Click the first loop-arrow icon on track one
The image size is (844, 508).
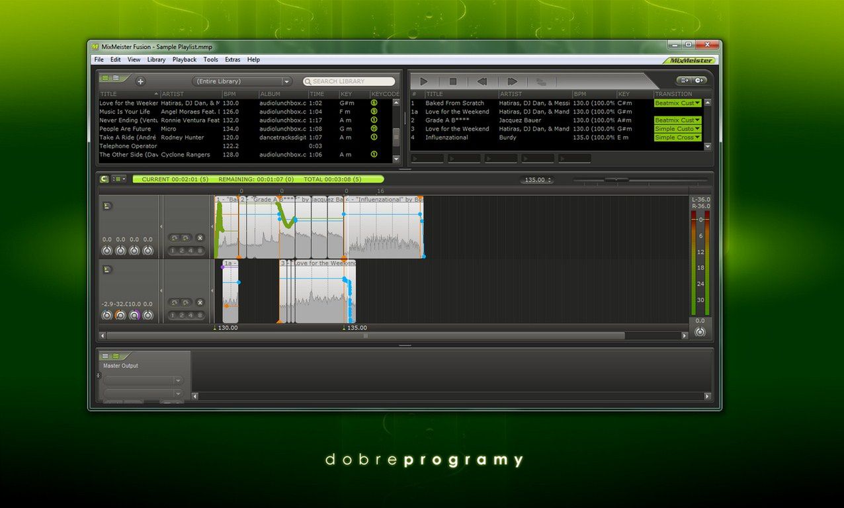pos(174,237)
